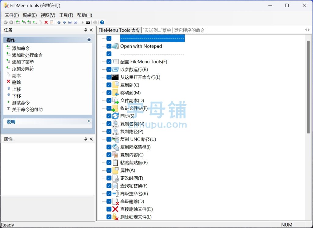Open the 工具(T) menu

(x=66, y=15)
